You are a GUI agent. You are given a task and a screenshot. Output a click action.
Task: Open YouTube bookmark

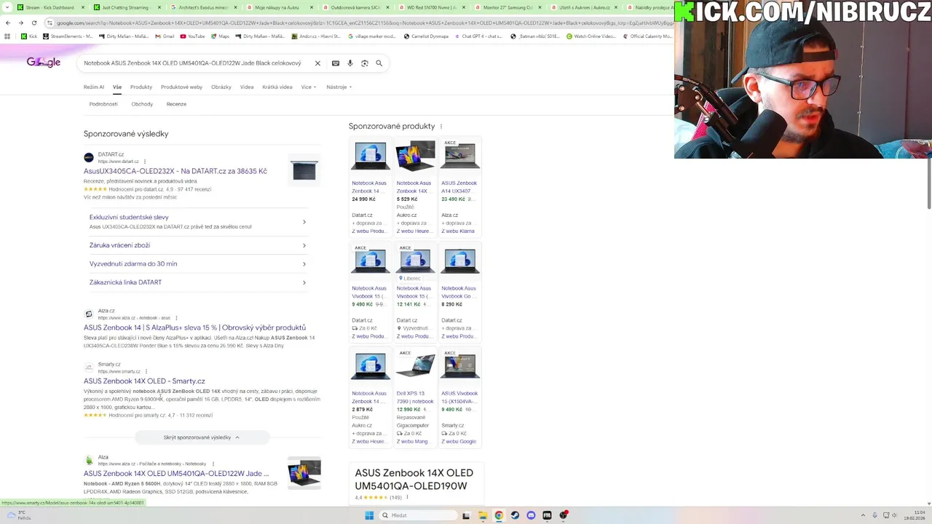193,36
